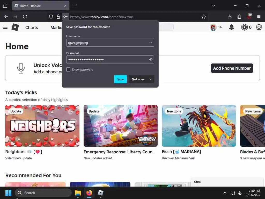The width and height of the screenshot is (265, 199).
Task: Click the Neighbors game title link
Action: 24,152
